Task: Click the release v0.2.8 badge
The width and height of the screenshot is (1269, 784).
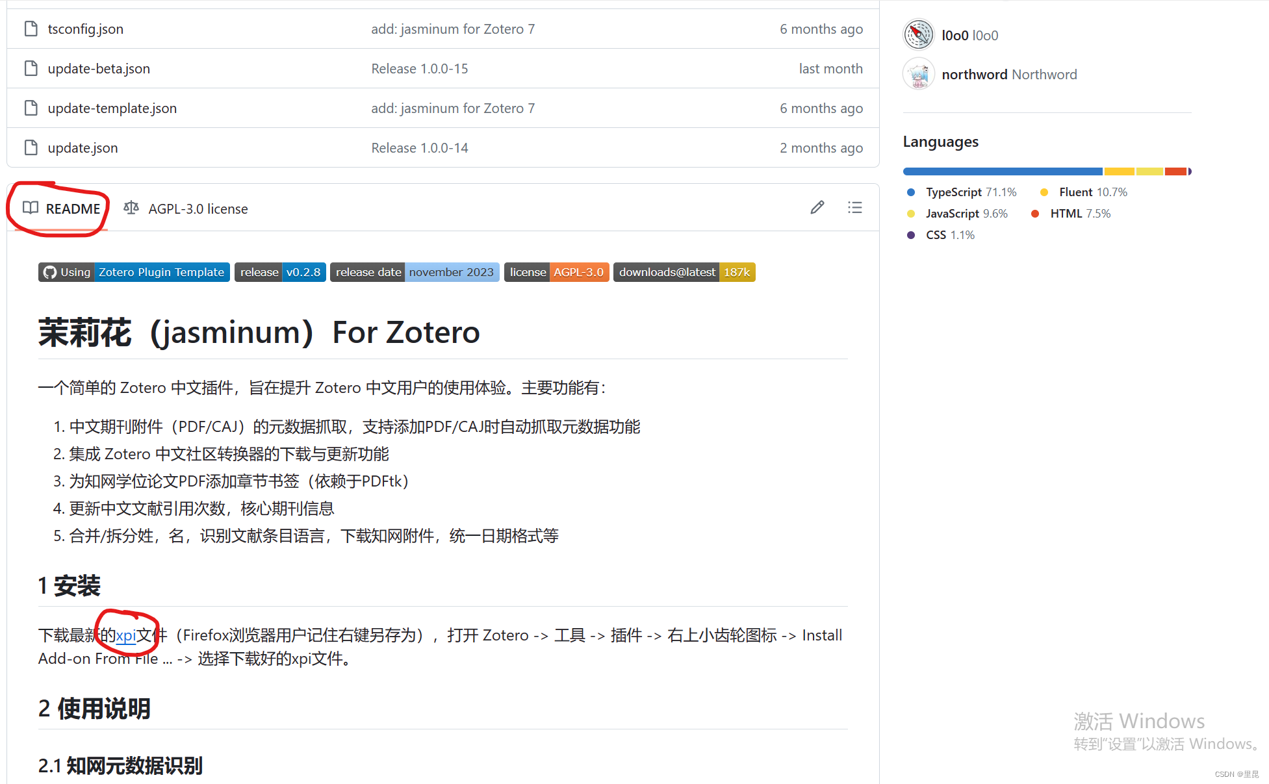Action: 280,272
